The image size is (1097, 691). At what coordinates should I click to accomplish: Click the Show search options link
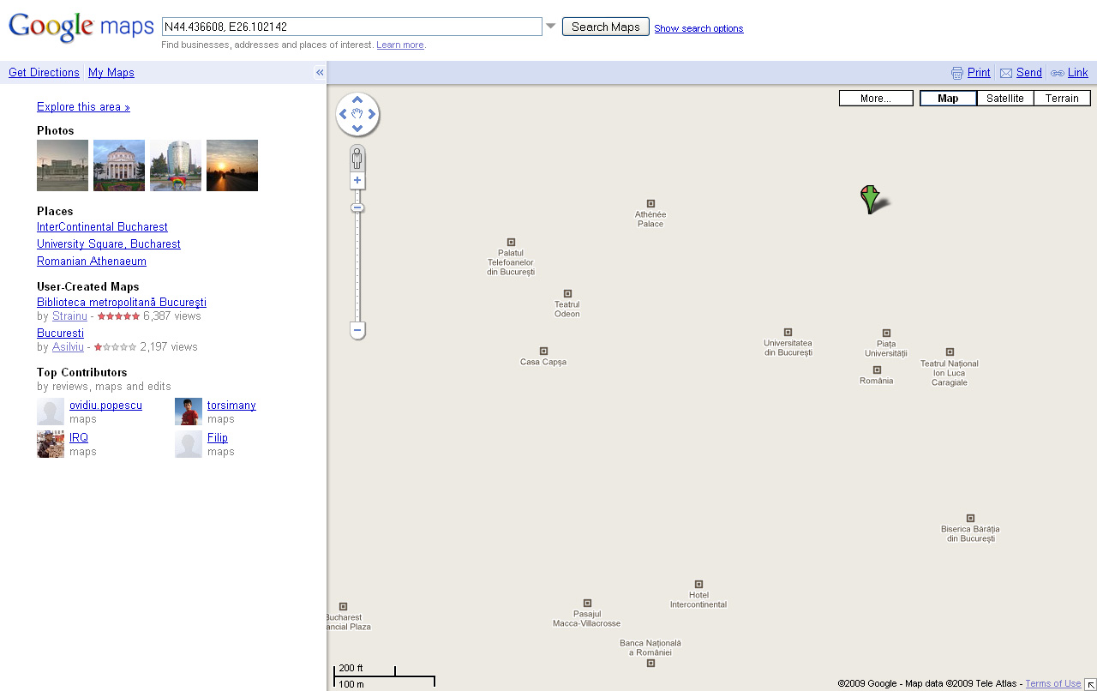click(x=698, y=28)
